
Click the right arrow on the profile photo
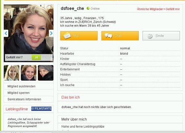pyautogui.click(x=51, y=33)
